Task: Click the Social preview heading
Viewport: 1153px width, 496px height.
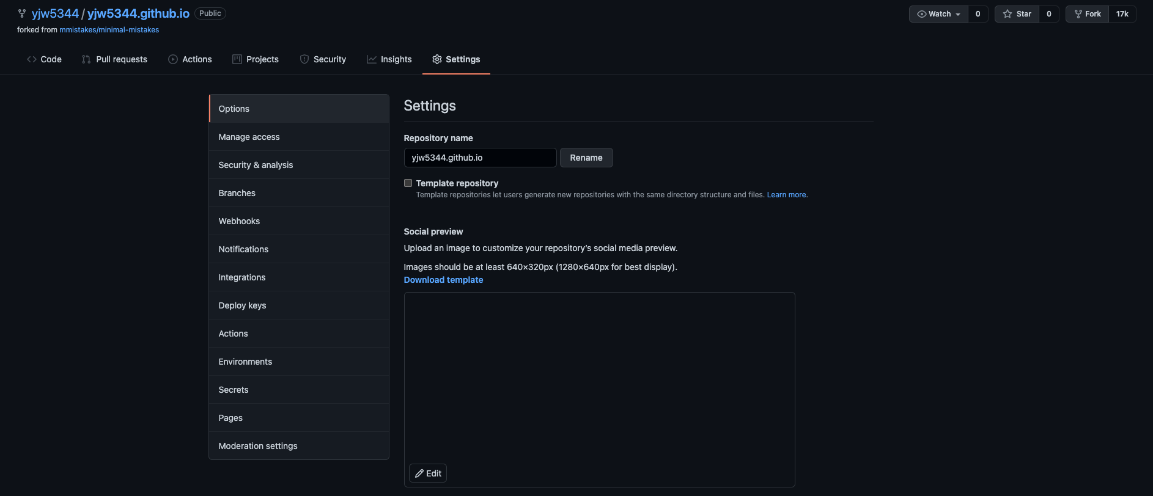Action: click(x=433, y=232)
